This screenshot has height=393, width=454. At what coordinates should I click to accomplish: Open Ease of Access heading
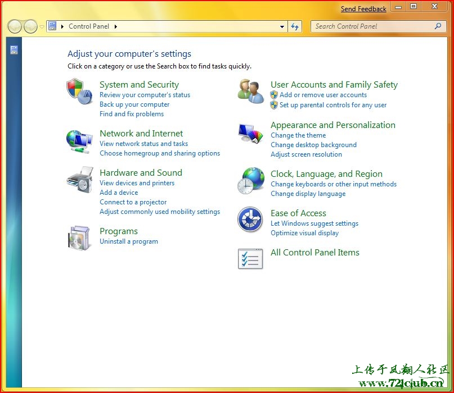(298, 213)
